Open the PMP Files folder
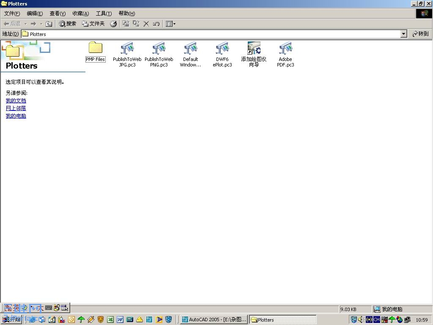The height and width of the screenshot is (325, 433). click(x=95, y=51)
